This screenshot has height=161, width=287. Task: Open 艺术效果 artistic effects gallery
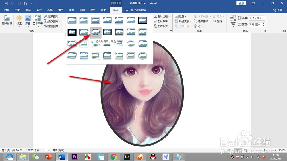[38, 21]
